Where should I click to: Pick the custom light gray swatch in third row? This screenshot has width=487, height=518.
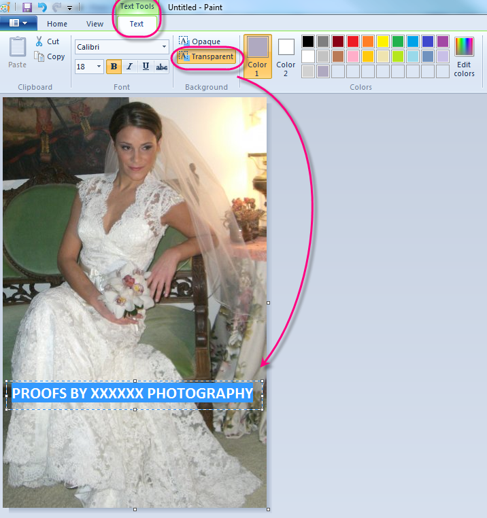point(308,71)
